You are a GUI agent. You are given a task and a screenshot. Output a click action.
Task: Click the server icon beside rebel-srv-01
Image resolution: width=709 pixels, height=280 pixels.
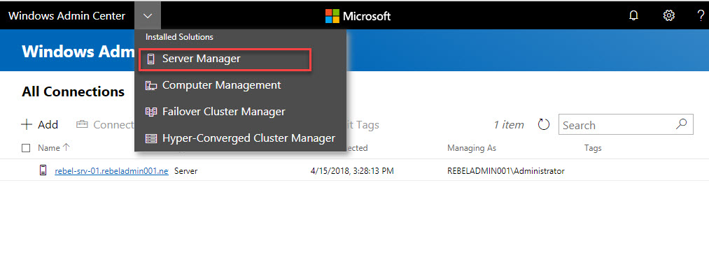coord(43,170)
